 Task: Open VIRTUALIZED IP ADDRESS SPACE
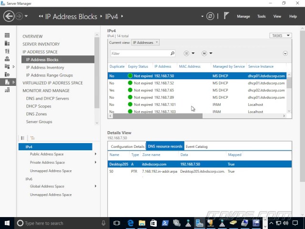tap(52, 83)
